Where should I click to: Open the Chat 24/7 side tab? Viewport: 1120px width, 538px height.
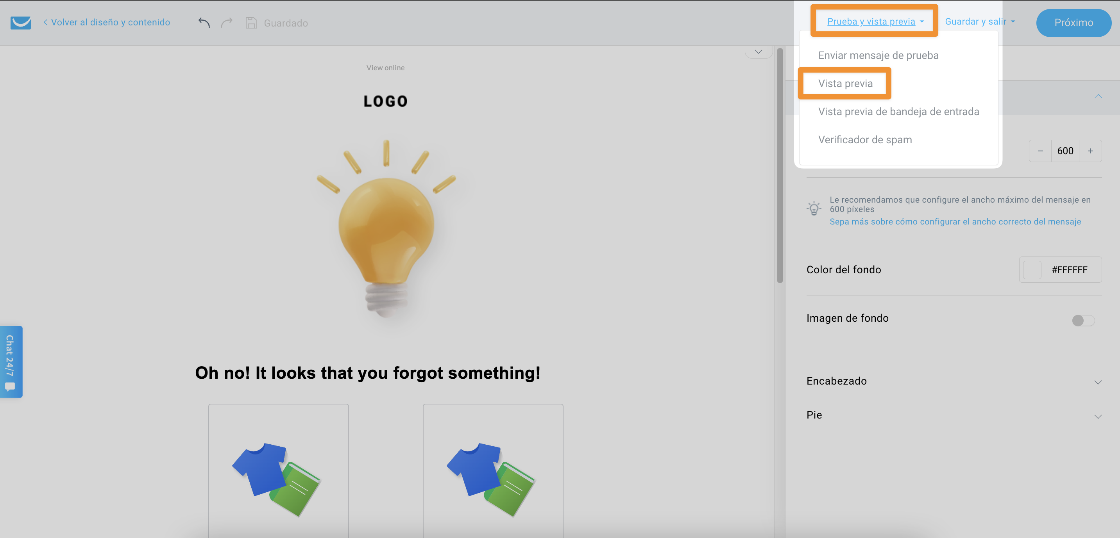click(x=11, y=362)
